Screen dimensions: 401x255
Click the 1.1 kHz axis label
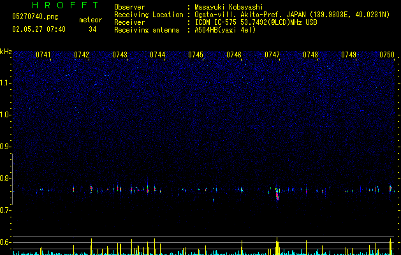(6, 83)
